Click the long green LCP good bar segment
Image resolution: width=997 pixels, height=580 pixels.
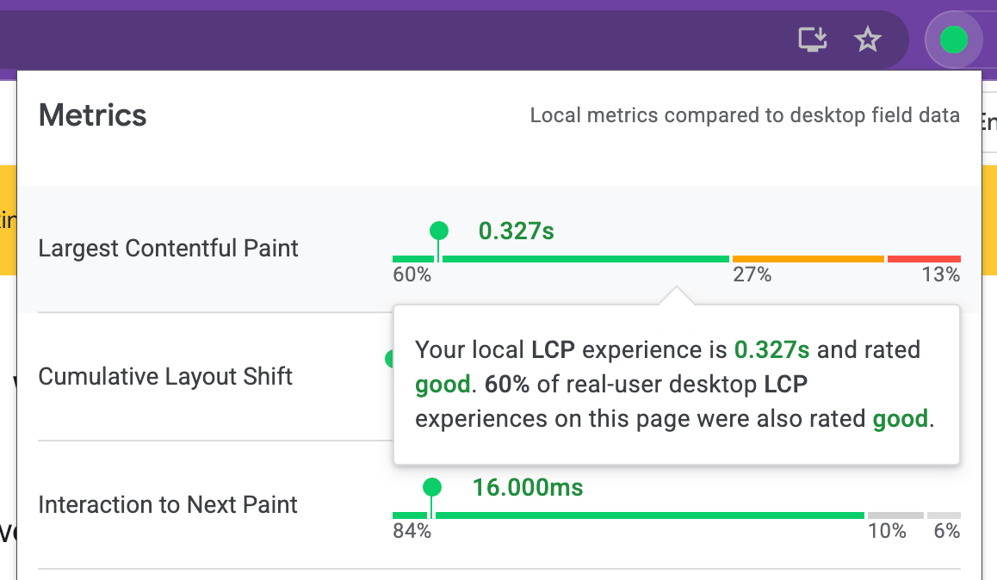[585, 259]
